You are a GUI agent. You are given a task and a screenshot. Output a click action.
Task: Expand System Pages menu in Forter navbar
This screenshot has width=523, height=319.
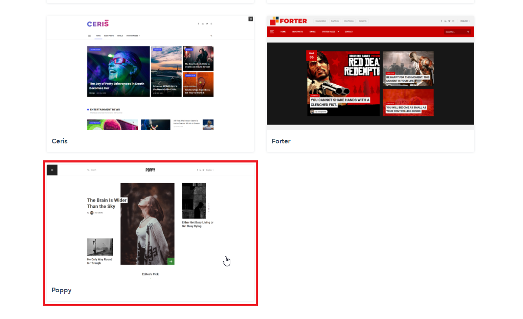[331, 32]
